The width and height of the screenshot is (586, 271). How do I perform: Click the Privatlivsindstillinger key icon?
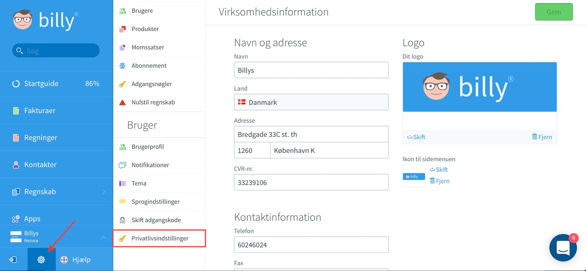click(122, 239)
